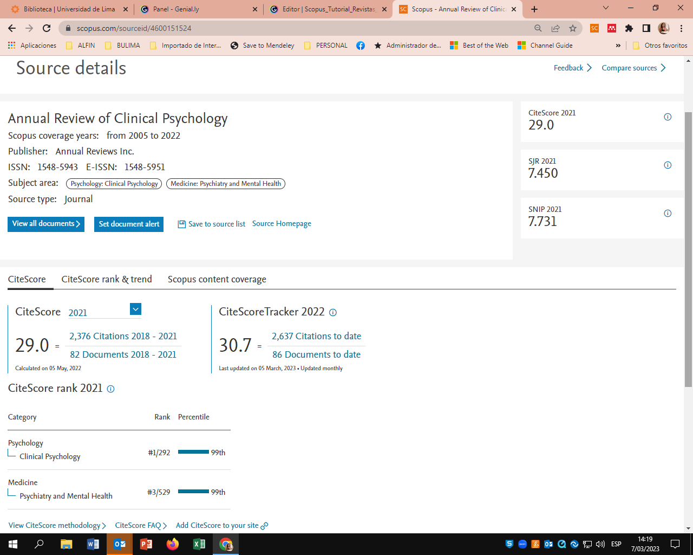This screenshot has height=555, width=693.
Task: Open the volume icon in system tray
Action: point(600,545)
